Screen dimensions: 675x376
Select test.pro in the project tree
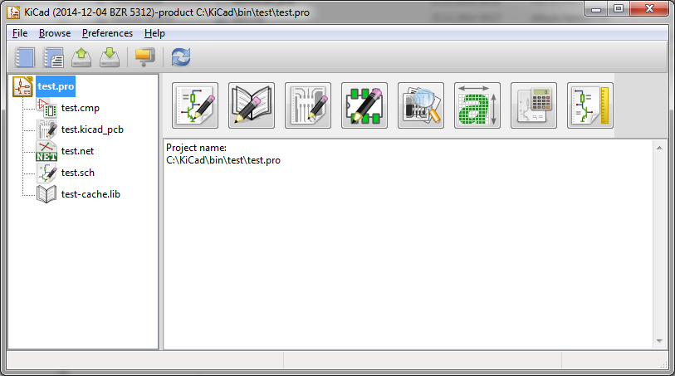56,86
